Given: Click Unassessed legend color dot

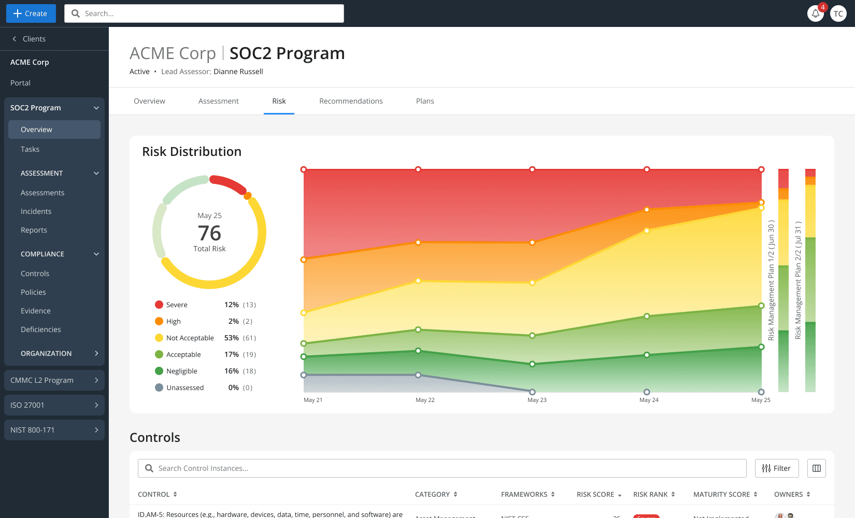Looking at the screenshot, I should pos(159,387).
